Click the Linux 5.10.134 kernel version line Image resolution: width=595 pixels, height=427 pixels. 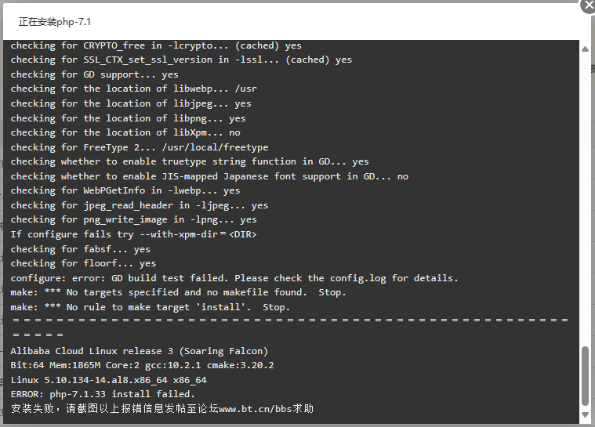click(x=108, y=380)
